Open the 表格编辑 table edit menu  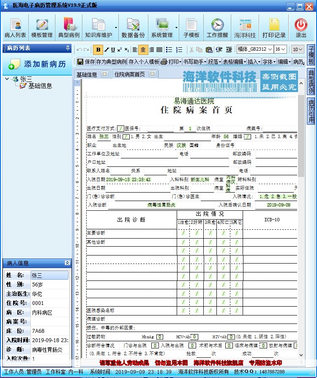234,62
